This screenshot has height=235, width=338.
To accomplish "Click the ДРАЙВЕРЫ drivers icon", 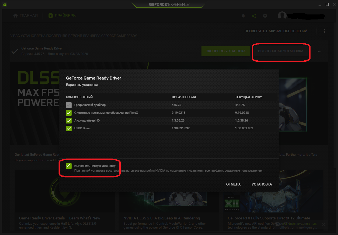I will click(x=51, y=16).
